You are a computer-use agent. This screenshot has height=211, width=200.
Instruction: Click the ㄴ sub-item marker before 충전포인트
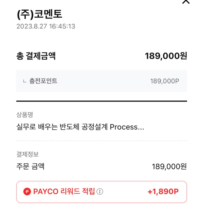coord(24,81)
